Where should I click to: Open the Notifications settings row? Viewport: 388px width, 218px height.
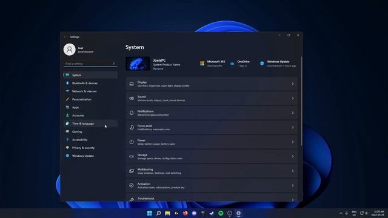click(x=212, y=113)
